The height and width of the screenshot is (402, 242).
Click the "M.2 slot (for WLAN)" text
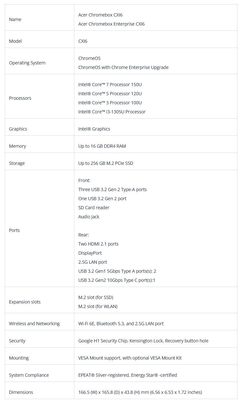click(x=98, y=306)
